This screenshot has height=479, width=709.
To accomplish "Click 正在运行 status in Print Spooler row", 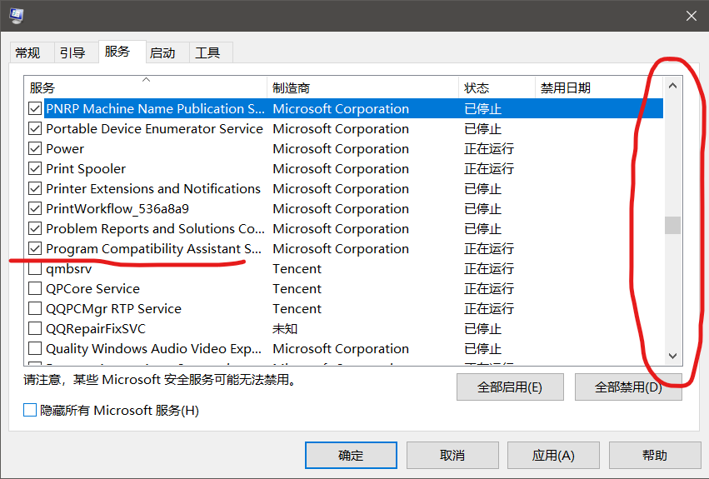I will [x=489, y=169].
